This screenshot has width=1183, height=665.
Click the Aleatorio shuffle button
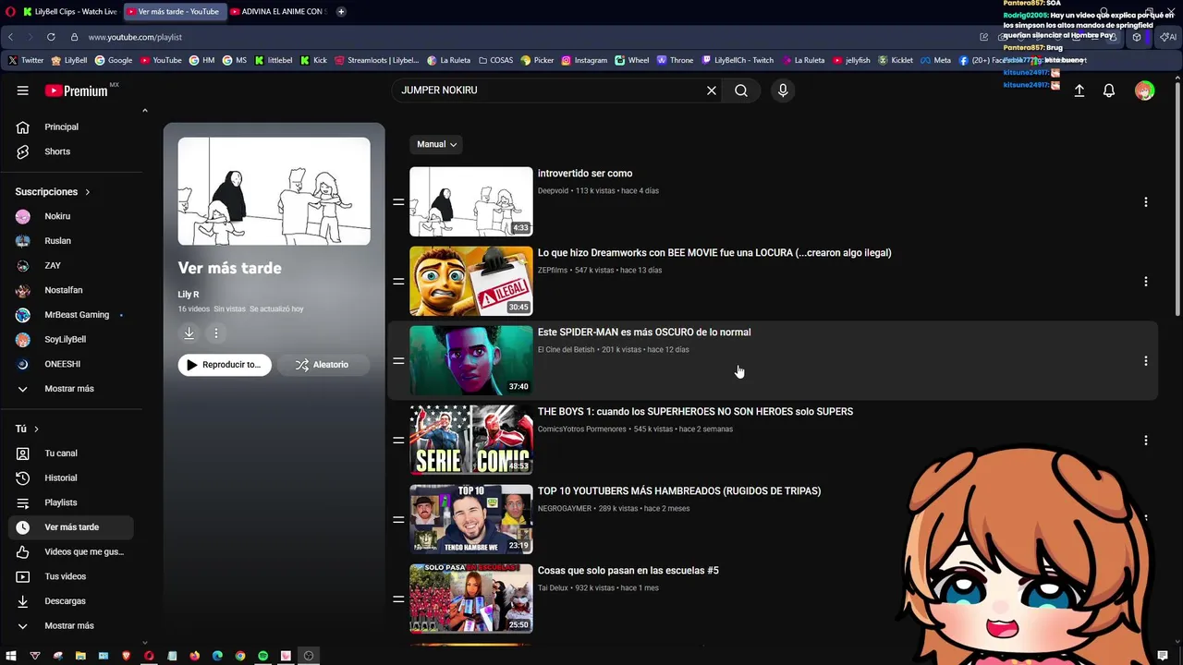tap(322, 365)
